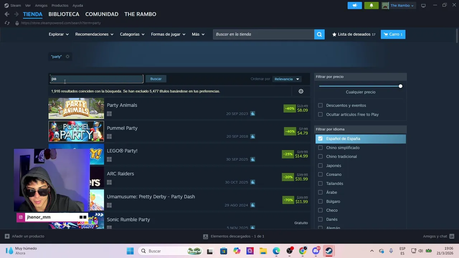The height and width of the screenshot is (258, 459).
Task: Open search preferences gear icon
Action: coord(301,91)
